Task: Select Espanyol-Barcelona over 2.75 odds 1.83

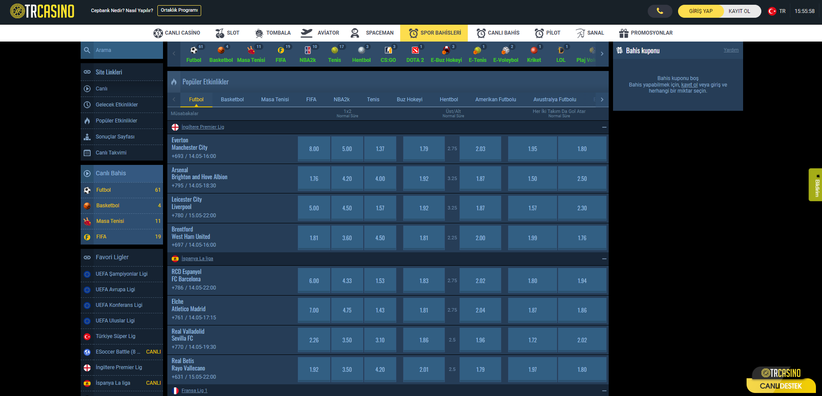Action: click(424, 281)
